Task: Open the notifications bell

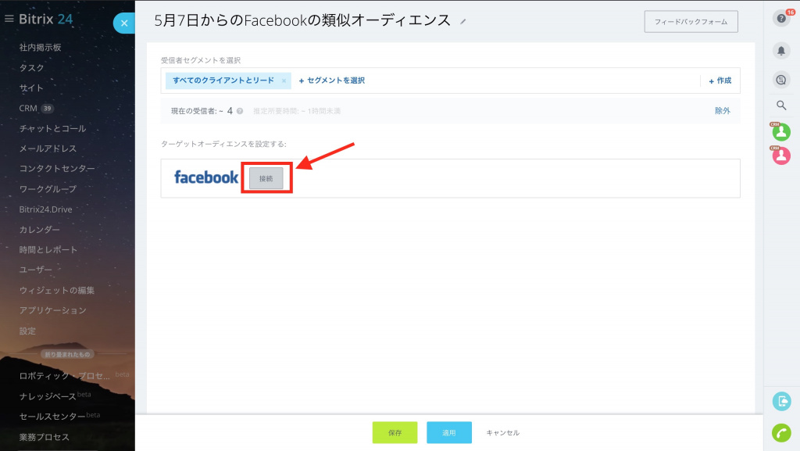Action: click(781, 51)
